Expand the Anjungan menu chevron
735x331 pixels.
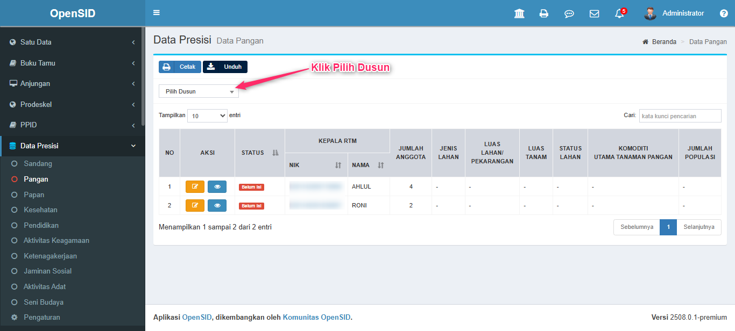click(133, 83)
